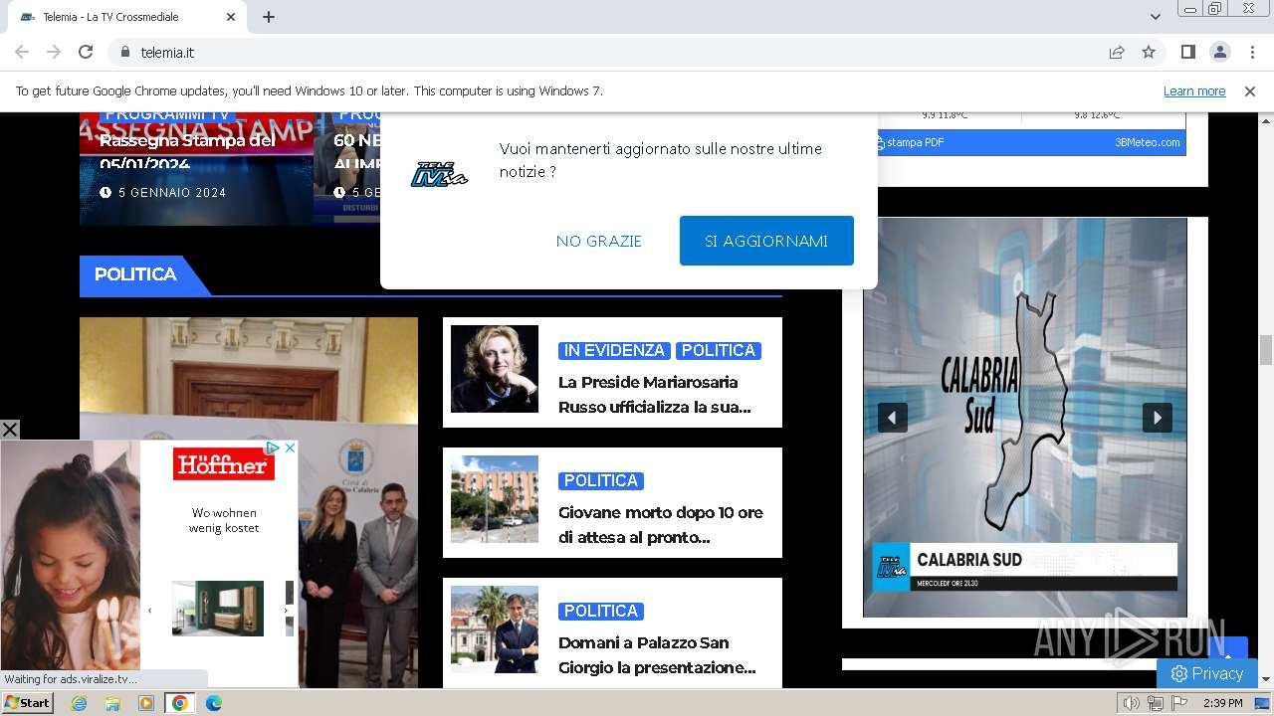Close the Höffner ad with X
The width and height of the screenshot is (1274, 716).
[290, 448]
